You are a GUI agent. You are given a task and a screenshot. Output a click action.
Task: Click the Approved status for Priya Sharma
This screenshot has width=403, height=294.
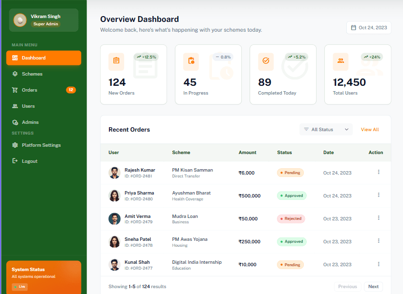292,196
